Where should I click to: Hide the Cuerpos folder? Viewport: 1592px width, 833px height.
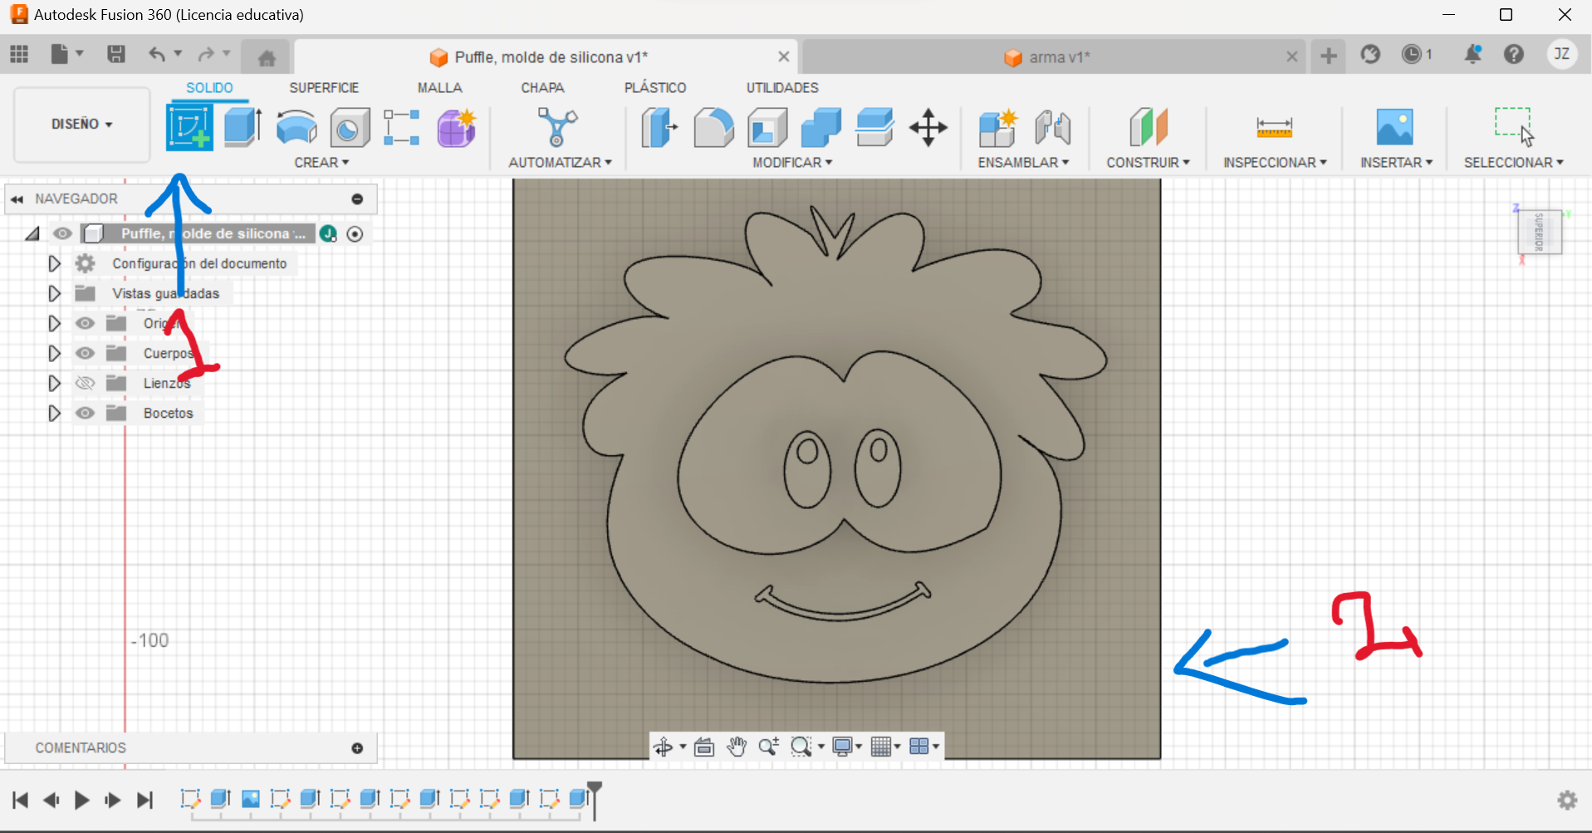coord(85,353)
